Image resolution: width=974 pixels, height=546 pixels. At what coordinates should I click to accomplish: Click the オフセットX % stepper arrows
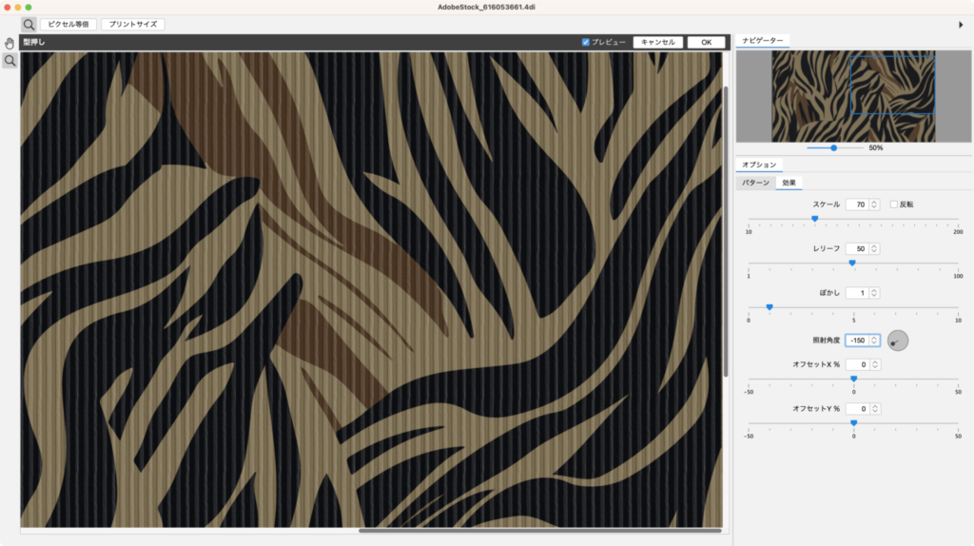(874, 364)
